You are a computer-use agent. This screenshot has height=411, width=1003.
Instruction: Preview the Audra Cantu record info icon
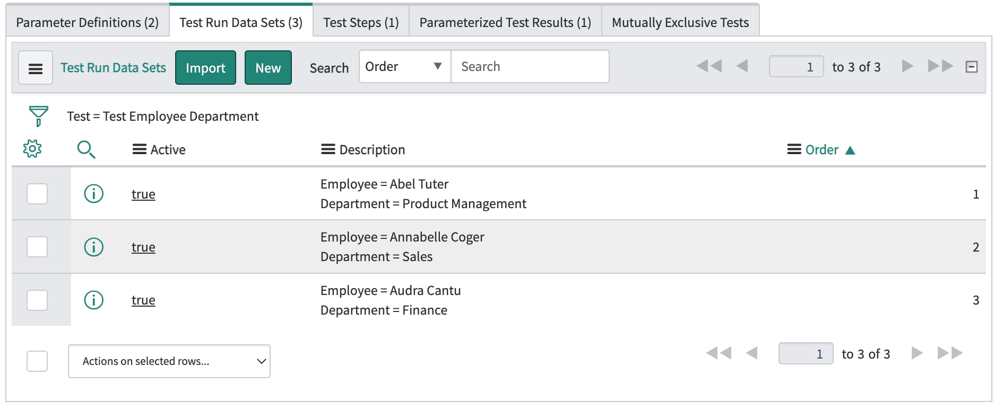[94, 300]
